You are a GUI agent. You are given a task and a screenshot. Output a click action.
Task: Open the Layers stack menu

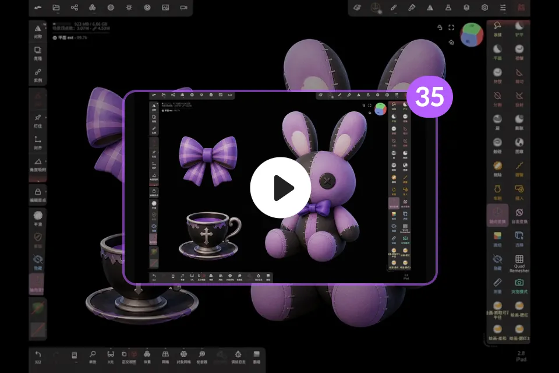point(466,8)
